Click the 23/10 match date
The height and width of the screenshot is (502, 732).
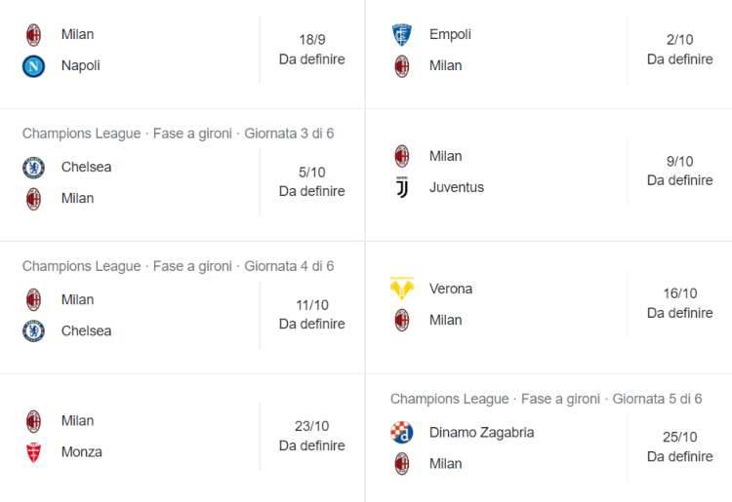312,426
